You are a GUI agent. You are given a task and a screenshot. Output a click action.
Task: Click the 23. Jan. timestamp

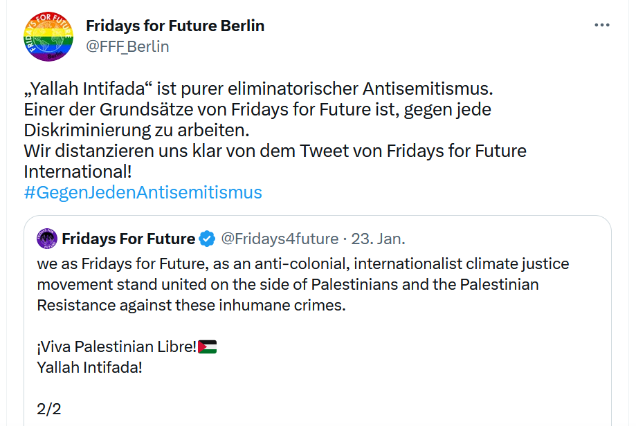coord(378,239)
